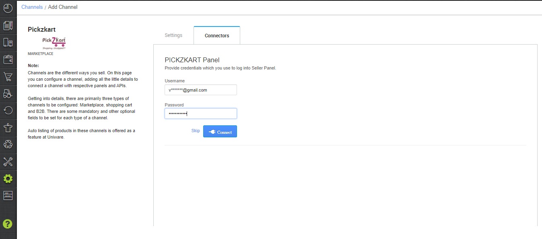Click the Pickzkart channel name heading
Viewport: 542px width, 239px height.
coord(41,29)
